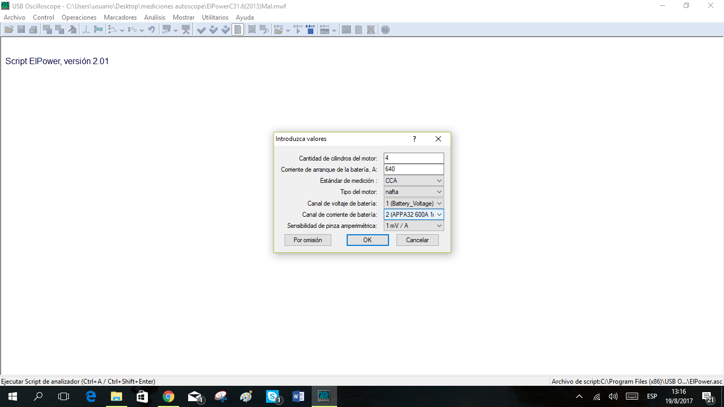Click the open file folder toolbar icon
This screenshot has height=407, width=724.
pyautogui.click(x=9, y=30)
